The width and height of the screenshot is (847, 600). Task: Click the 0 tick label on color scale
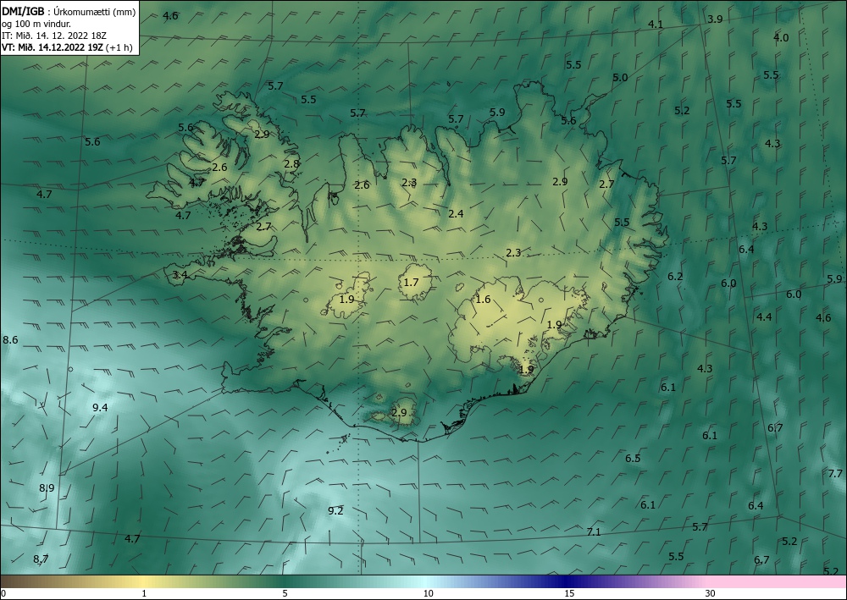[x=3, y=593]
